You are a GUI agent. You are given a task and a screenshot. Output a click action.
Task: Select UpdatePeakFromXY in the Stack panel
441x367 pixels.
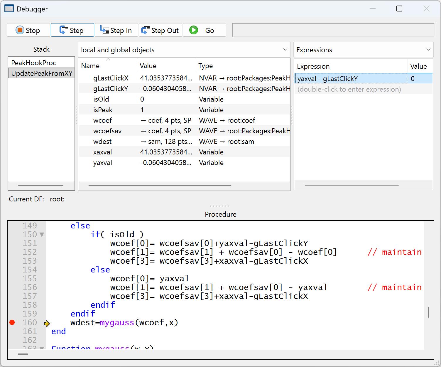[x=41, y=73]
